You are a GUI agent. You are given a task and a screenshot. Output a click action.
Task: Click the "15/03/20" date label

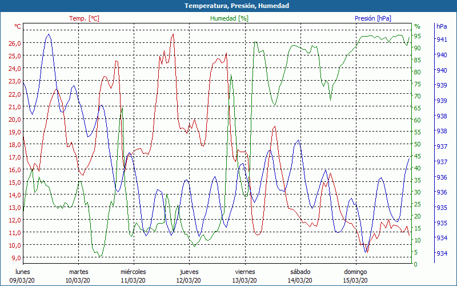355,280
